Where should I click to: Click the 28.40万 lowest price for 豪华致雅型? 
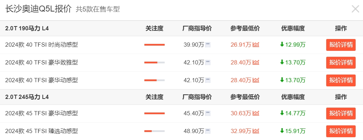pos(241,62)
